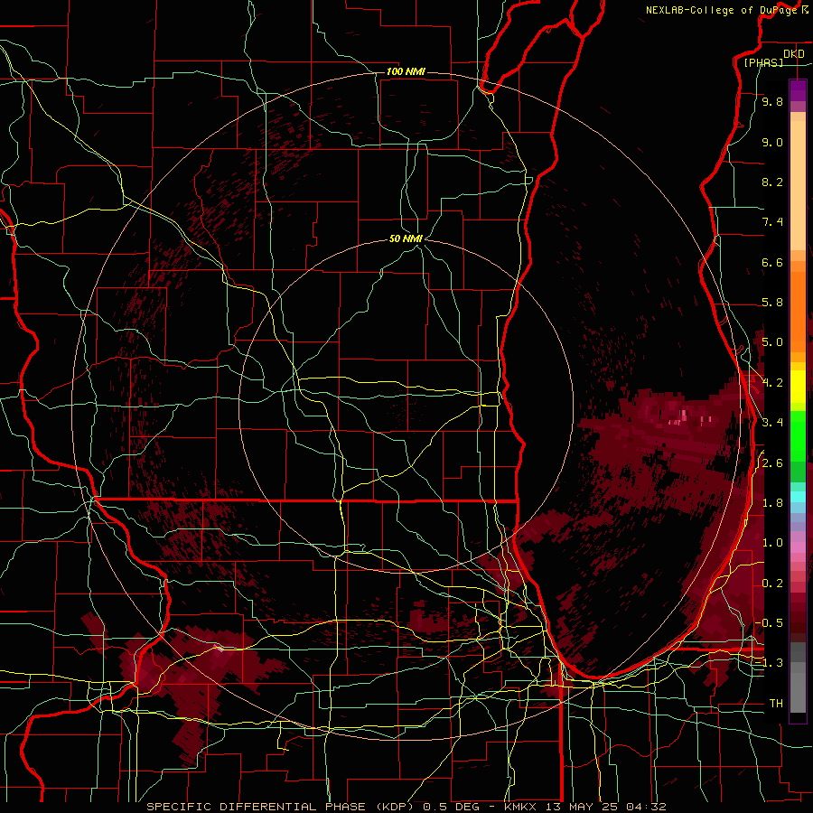Viewport: 813px width, 813px height.
Task: Click the 2.6 value on the color scale
Action: [772, 463]
